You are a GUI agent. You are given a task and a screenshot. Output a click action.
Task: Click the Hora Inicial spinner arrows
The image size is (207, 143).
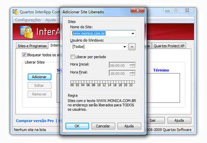[132, 65]
